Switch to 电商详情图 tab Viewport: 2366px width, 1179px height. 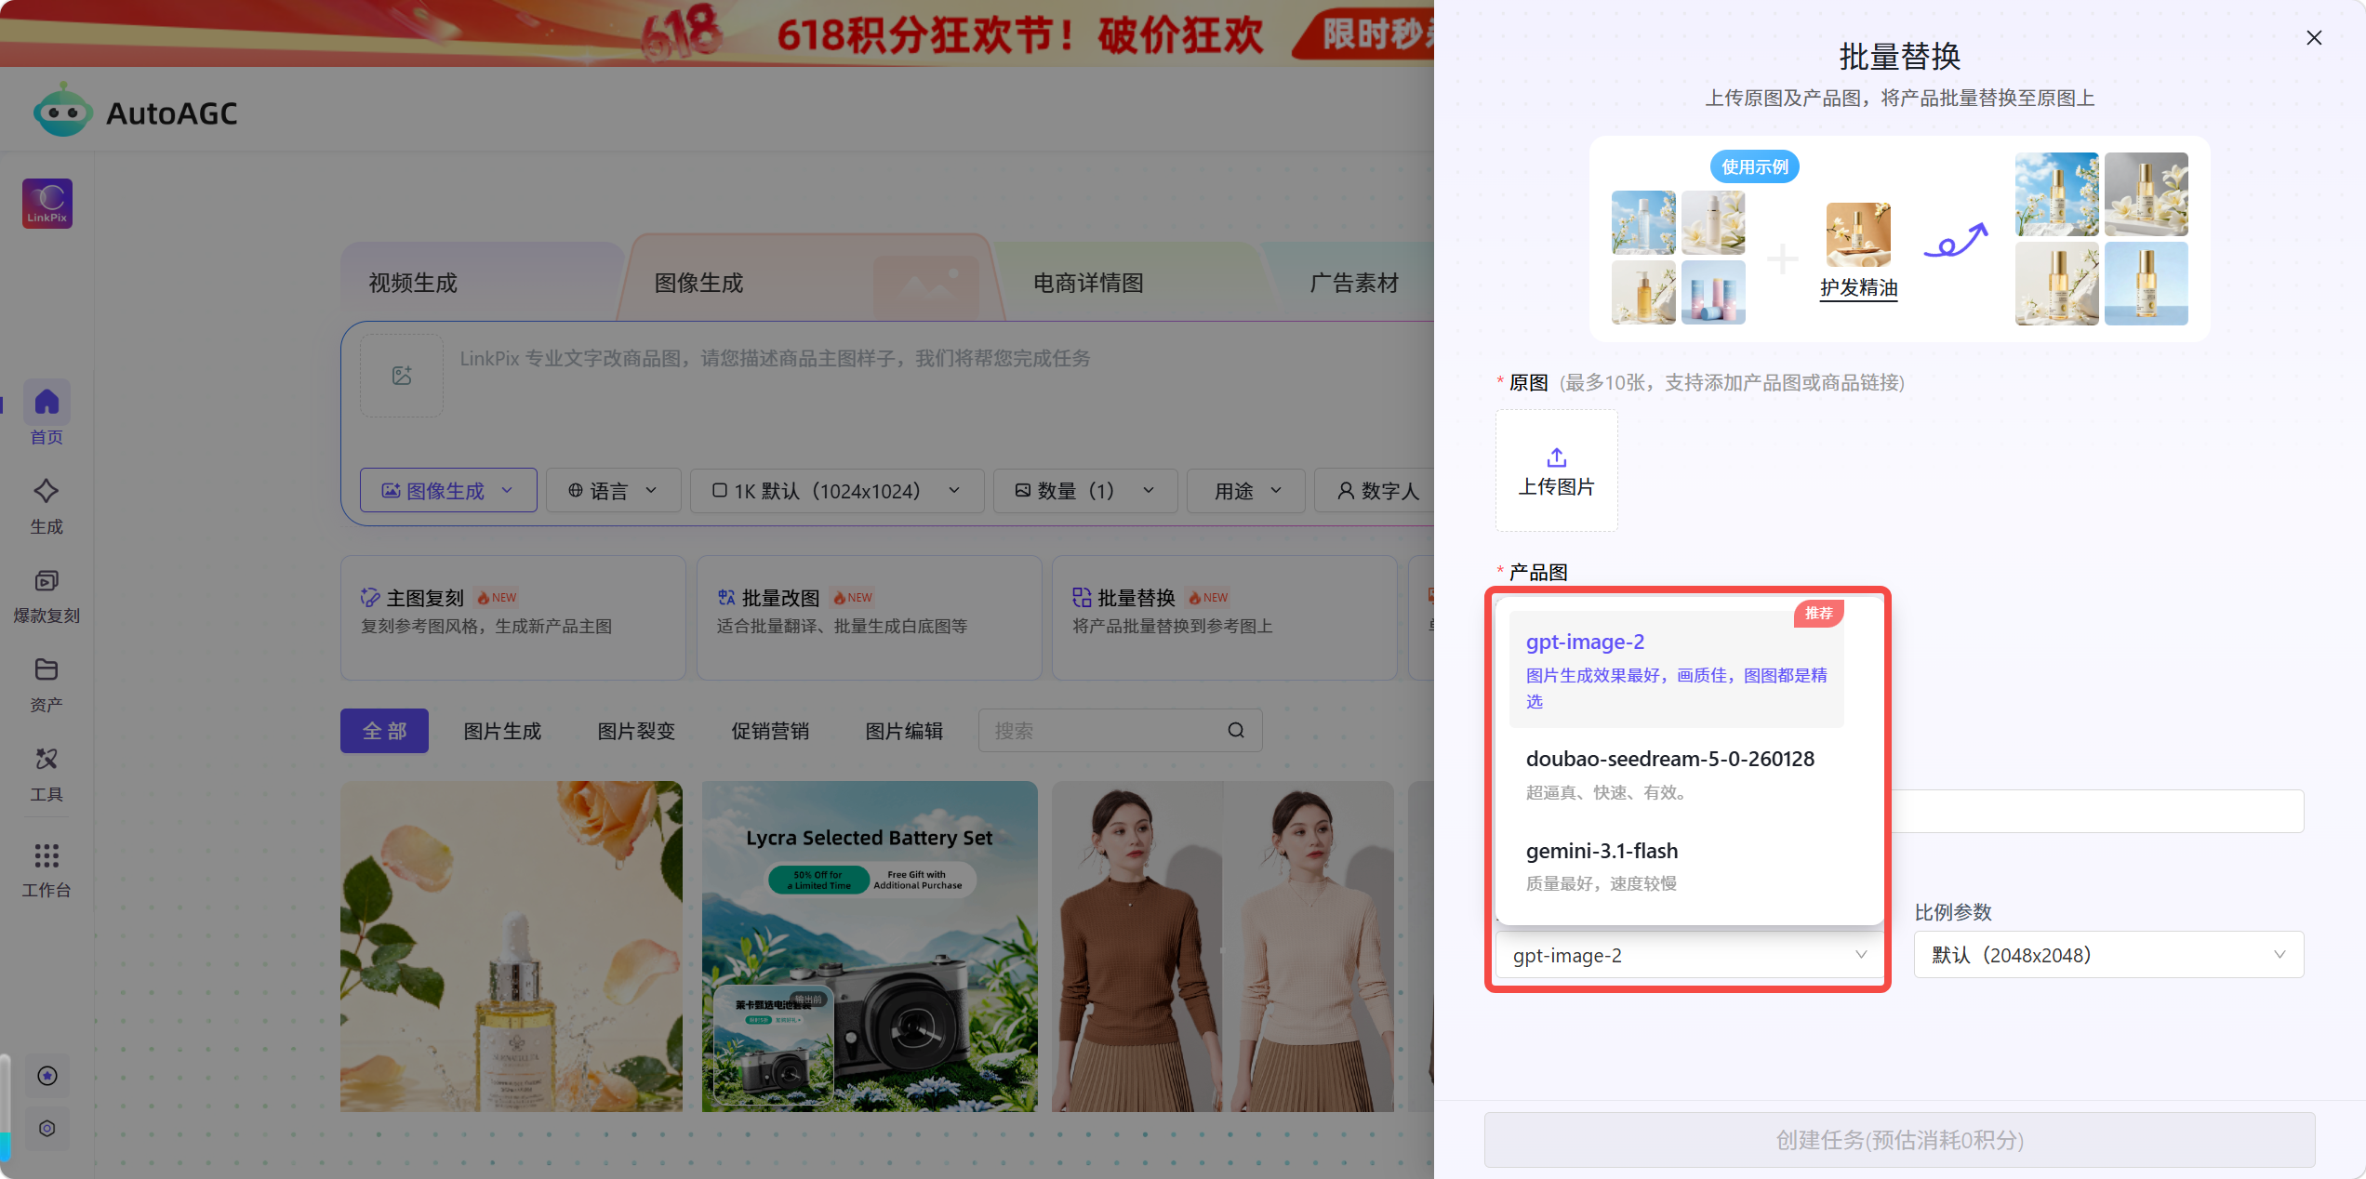1088,283
